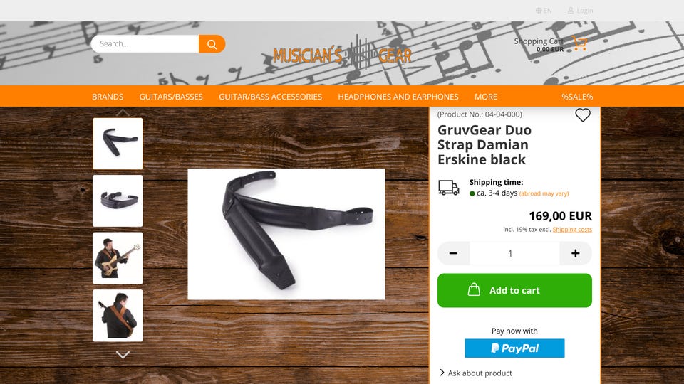684x384 pixels.
Task: Open Login via the user icon
Action: (571, 11)
